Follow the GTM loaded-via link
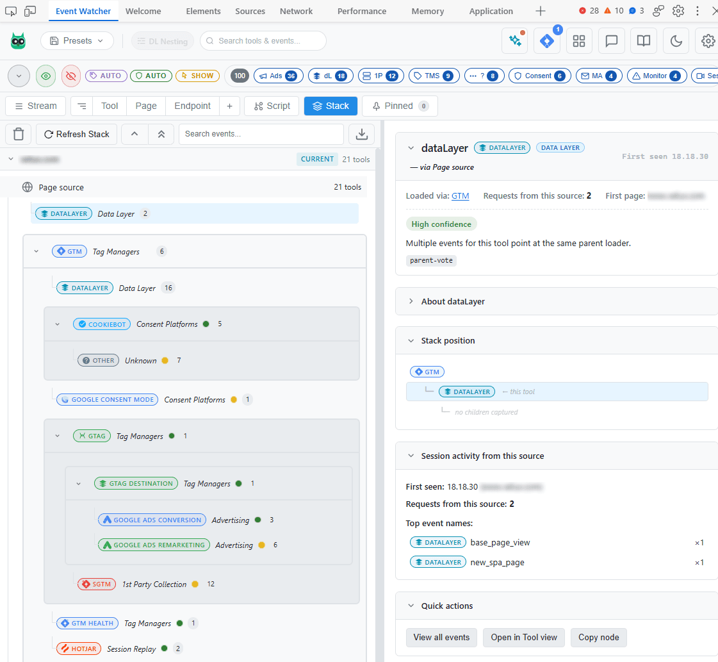Viewport: 718px width, 662px height. (460, 195)
